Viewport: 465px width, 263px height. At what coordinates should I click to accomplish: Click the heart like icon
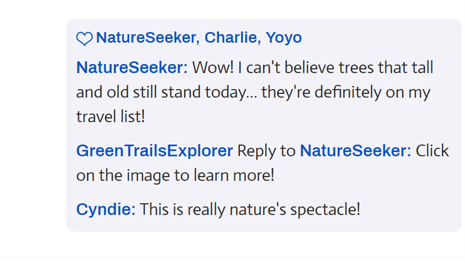pos(84,39)
